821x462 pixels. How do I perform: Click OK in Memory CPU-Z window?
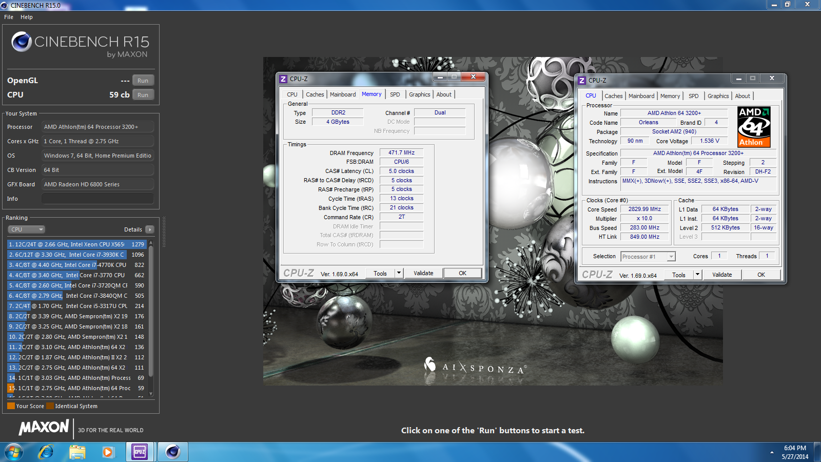click(x=462, y=273)
